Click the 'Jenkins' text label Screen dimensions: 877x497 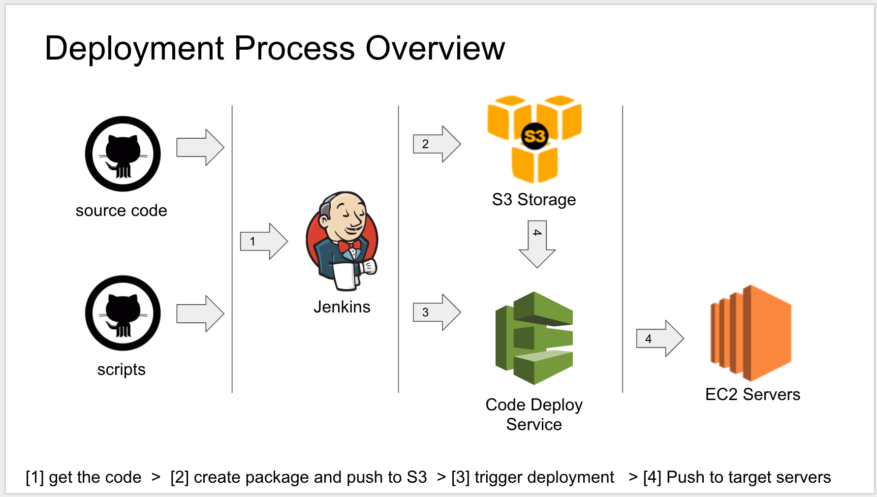tap(342, 307)
